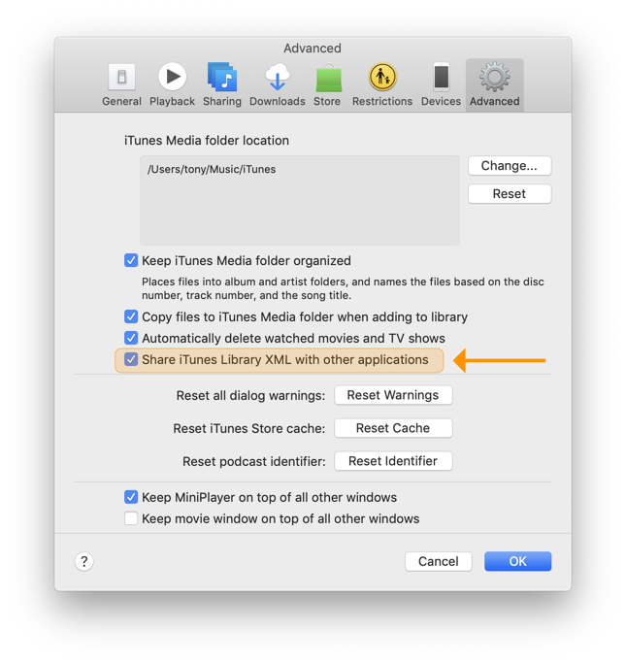Click the help question mark button
The width and height of the screenshot is (626, 663).
point(84,561)
